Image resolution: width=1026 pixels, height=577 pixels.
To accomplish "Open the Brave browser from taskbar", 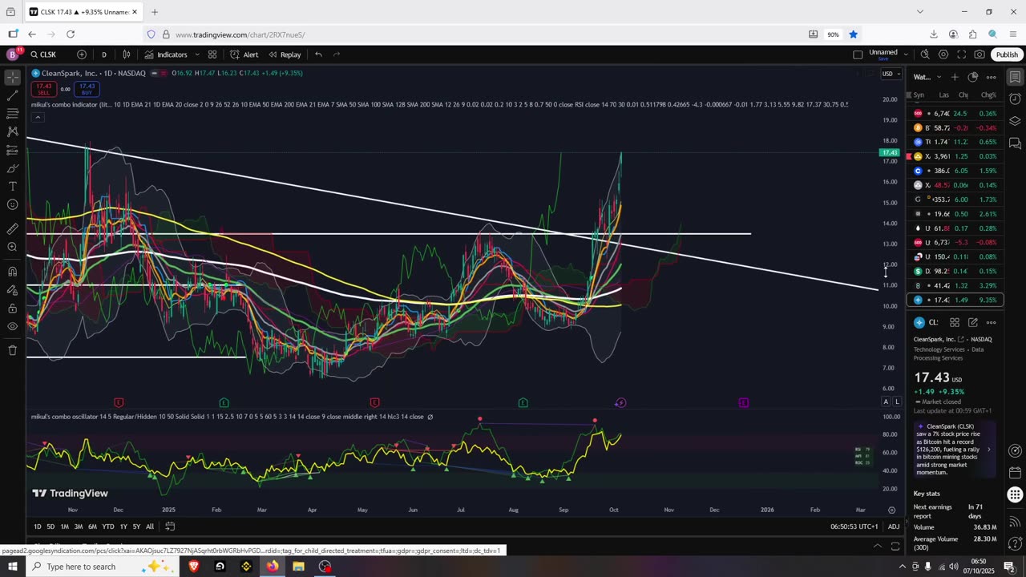I will (x=194, y=567).
